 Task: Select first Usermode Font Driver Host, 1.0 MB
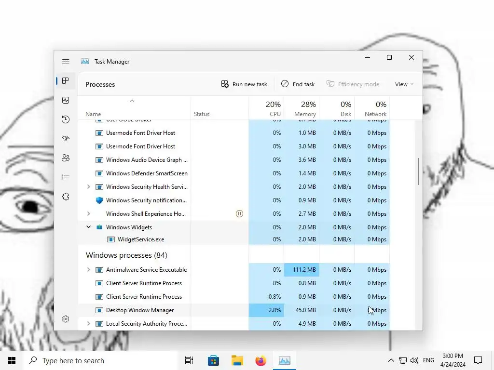click(x=234, y=133)
